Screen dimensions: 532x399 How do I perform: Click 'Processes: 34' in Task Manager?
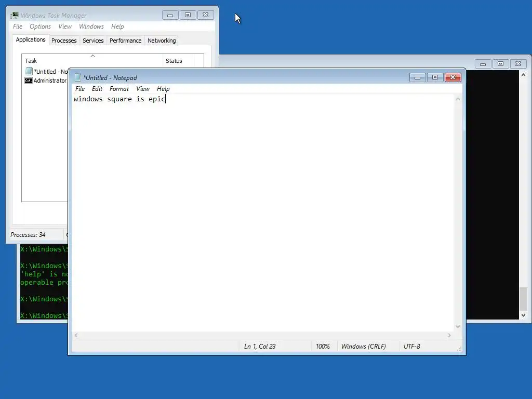pyautogui.click(x=28, y=235)
